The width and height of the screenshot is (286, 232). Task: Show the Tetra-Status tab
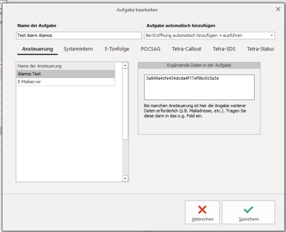pos(260,49)
